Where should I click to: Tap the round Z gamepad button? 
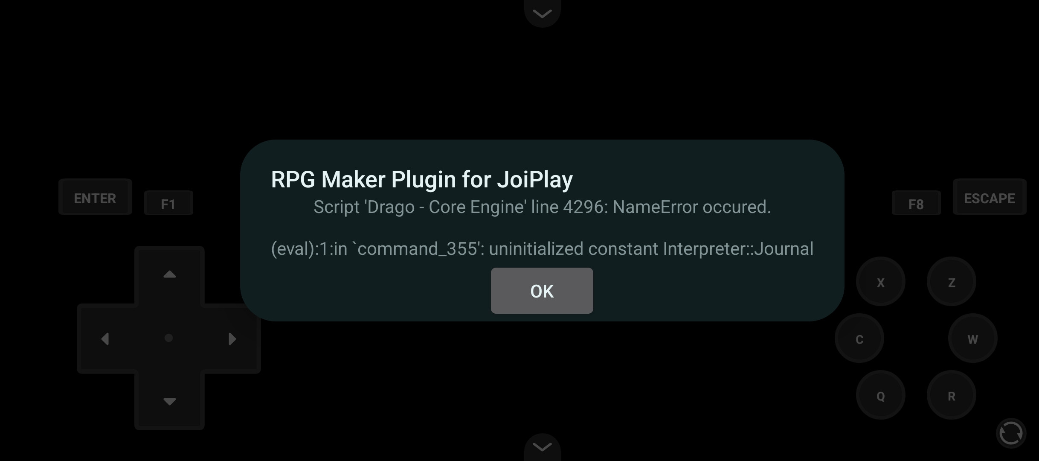[951, 282]
